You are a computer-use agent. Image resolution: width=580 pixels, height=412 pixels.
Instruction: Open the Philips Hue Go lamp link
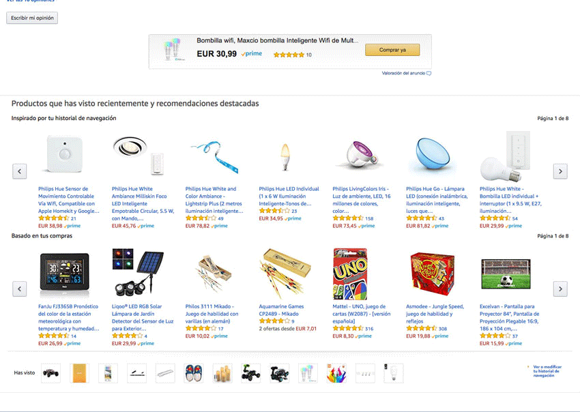coord(437,200)
